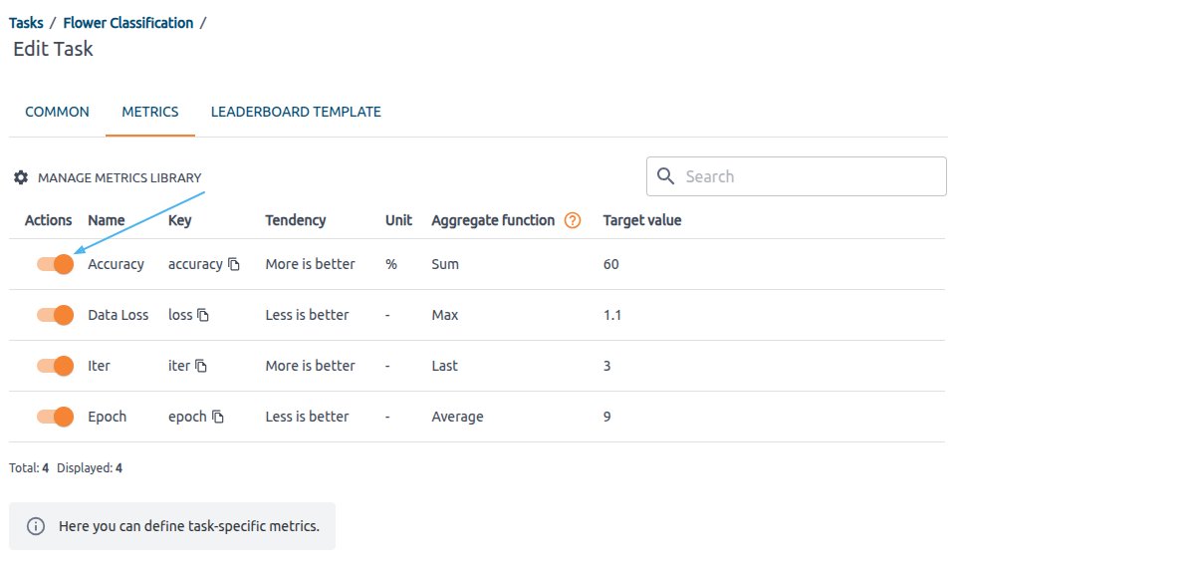Image resolution: width=1195 pixels, height=576 pixels.
Task: Click the gear icon beside Manage Metrics Library
Action: (x=20, y=177)
